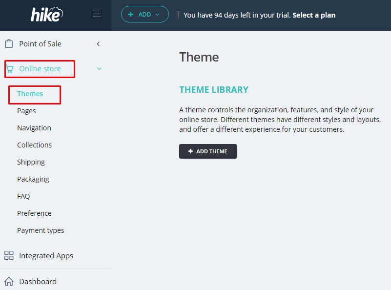Image resolution: width=391 pixels, height=290 pixels.
Task: Go to Packaging settings
Action: [x=33, y=179]
